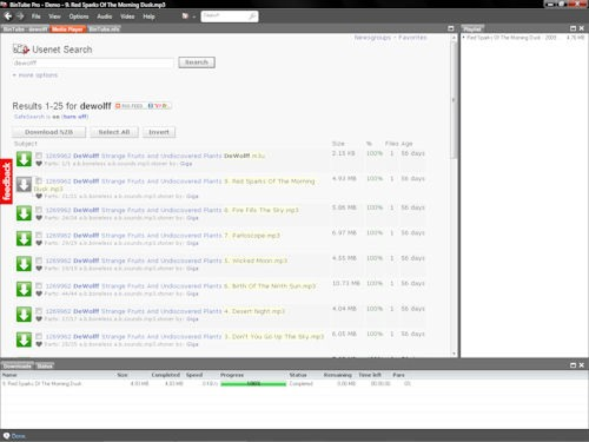Image resolution: width=589 pixels, height=442 pixels.
Task: Select the Status tab in bottom panel
Action: pos(44,366)
